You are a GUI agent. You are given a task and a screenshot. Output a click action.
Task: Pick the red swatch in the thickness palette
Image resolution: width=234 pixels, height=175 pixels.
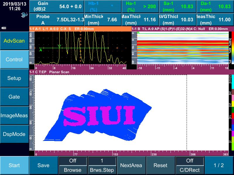point(233,116)
